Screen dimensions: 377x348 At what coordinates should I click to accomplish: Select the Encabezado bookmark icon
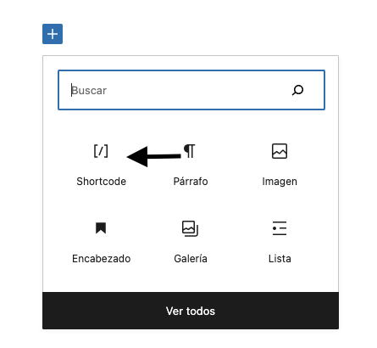click(101, 228)
